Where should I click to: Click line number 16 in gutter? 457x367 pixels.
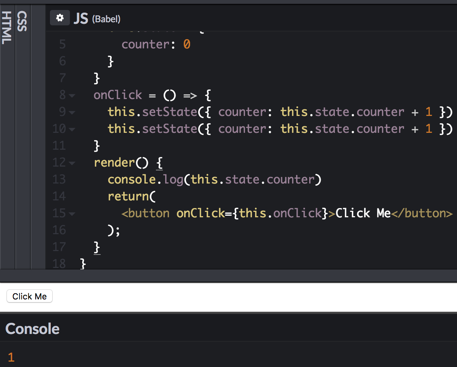(59, 230)
